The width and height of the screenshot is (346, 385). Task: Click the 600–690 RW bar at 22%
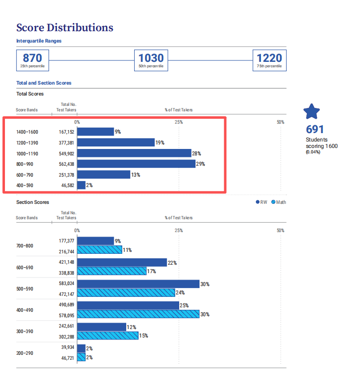pos(122,262)
